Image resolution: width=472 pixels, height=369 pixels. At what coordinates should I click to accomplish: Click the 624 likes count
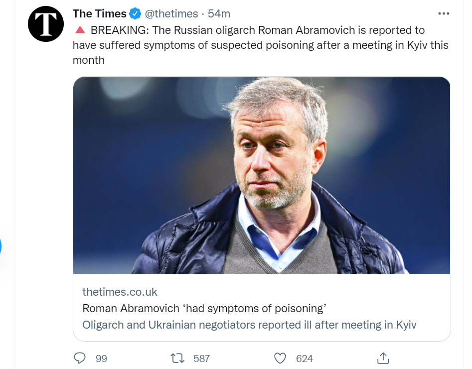(x=304, y=359)
